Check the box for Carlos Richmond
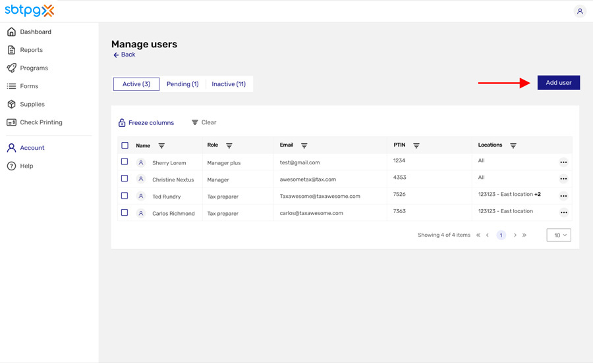 click(125, 212)
